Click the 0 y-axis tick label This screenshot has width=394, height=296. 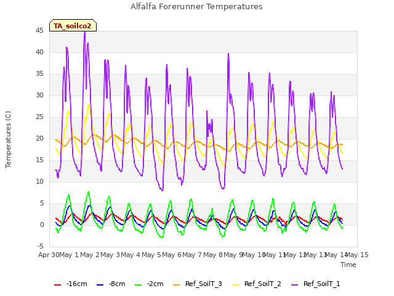click(x=42, y=224)
